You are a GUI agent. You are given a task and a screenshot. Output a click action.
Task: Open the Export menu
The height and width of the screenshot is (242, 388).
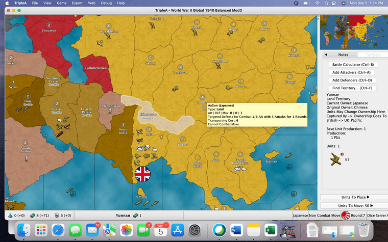tap(77, 3)
